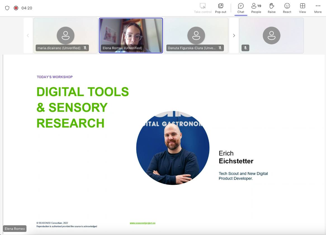This screenshot has width=326, height=235.
Task: Open the React emoji menu
Action: click(287, 8)
